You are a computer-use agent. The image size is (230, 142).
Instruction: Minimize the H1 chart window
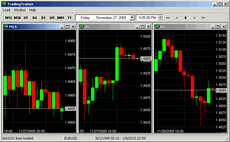click(x=137, y=27)
